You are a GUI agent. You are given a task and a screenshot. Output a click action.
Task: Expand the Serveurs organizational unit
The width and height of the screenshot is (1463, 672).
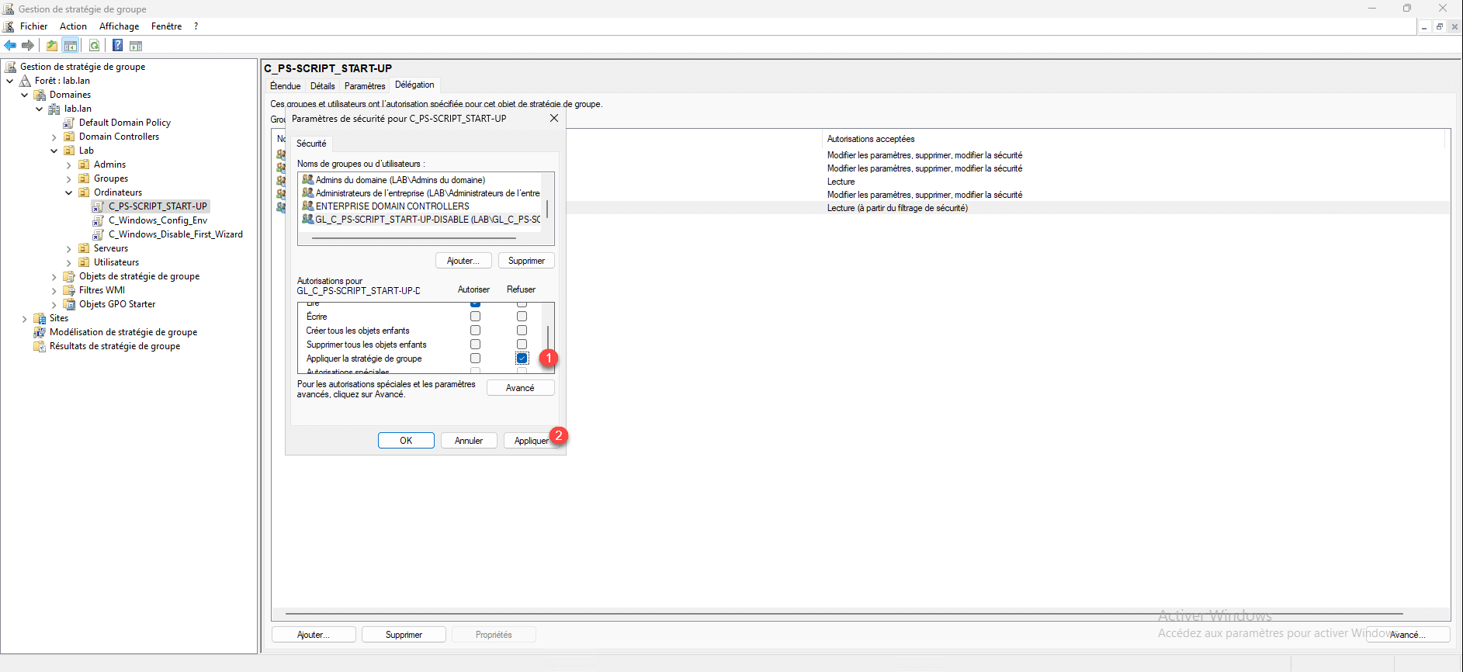point(68,249)
